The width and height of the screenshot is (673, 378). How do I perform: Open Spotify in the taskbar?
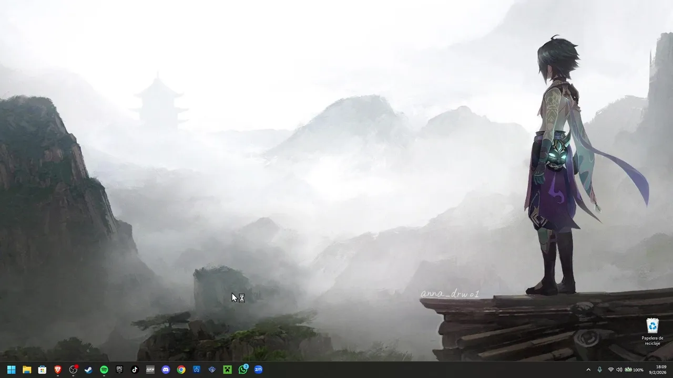coord(104,370)
